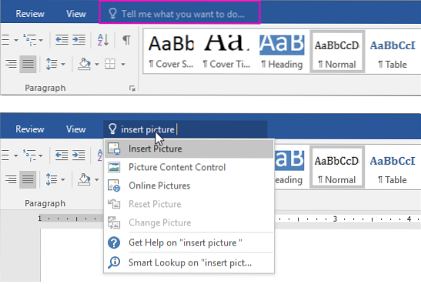Open the View tab in lower ribbon
Viewport: 421px width, 284px height.
[76, 129]
